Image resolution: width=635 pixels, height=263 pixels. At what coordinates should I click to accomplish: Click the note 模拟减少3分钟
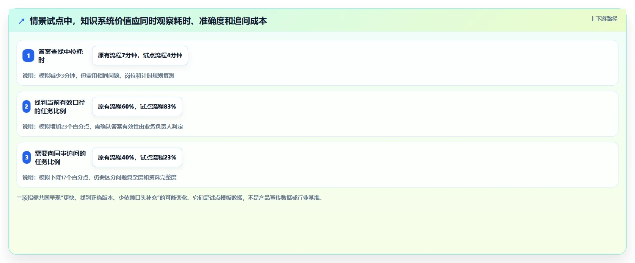98,76
